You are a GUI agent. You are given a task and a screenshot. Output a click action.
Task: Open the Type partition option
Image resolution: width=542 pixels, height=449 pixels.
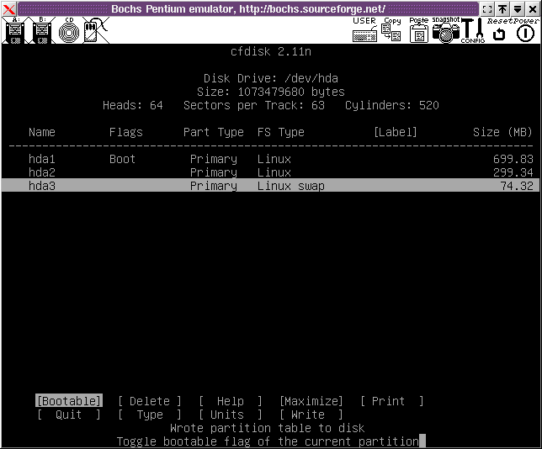click(x=150, y=415)
